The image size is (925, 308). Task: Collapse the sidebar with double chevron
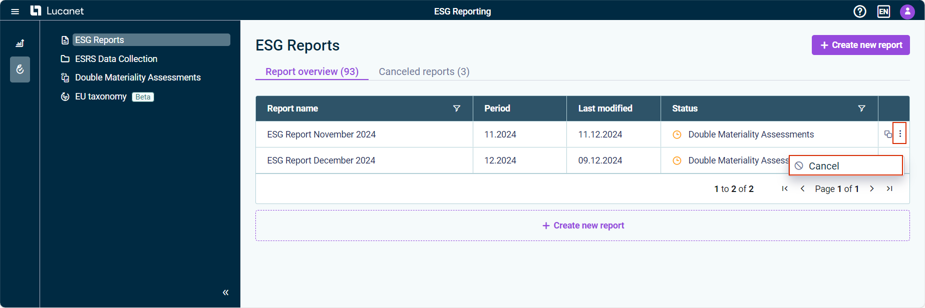coord(226,292)
